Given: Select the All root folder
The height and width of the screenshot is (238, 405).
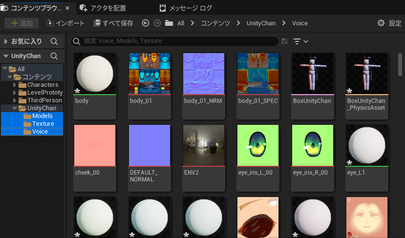Looking at the screenshot, I should coord(17,69).
